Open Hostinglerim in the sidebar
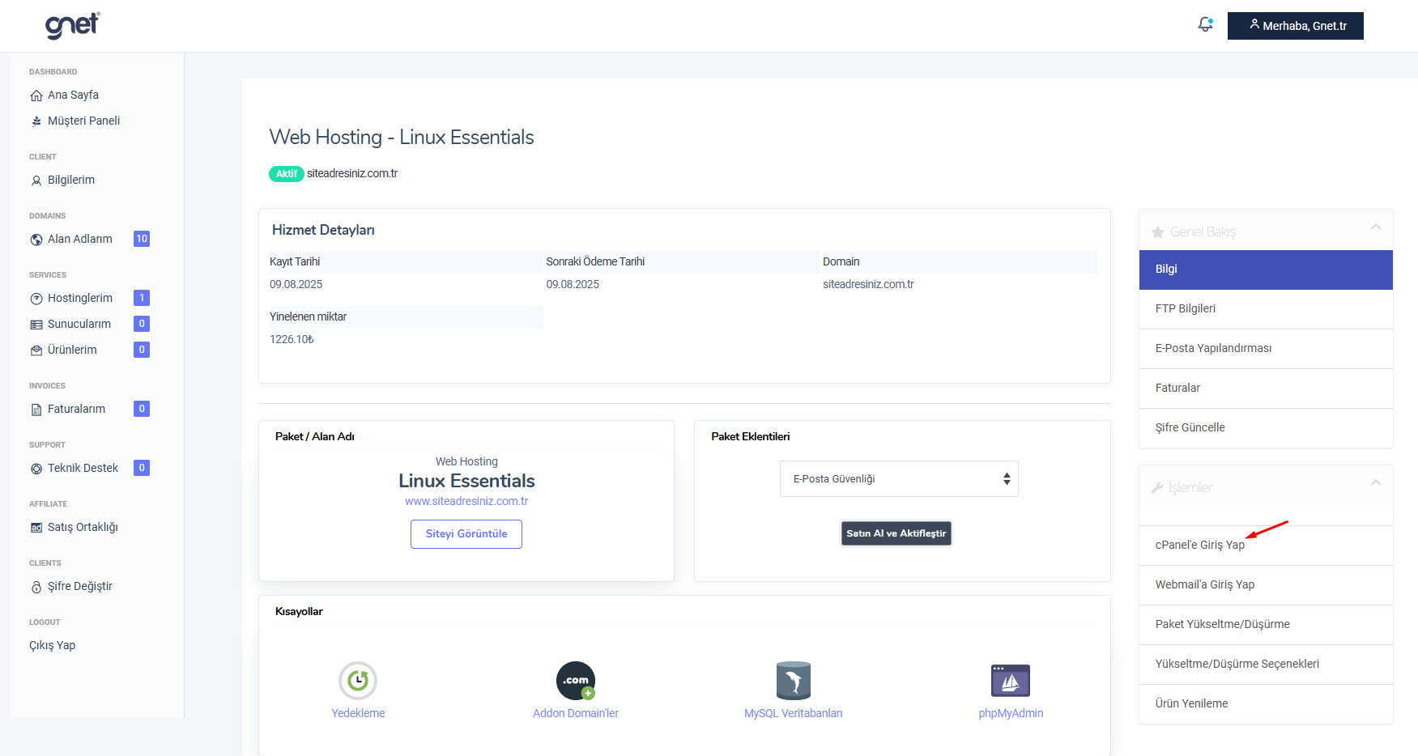1418x756 pixels. [x=80, y=299]
